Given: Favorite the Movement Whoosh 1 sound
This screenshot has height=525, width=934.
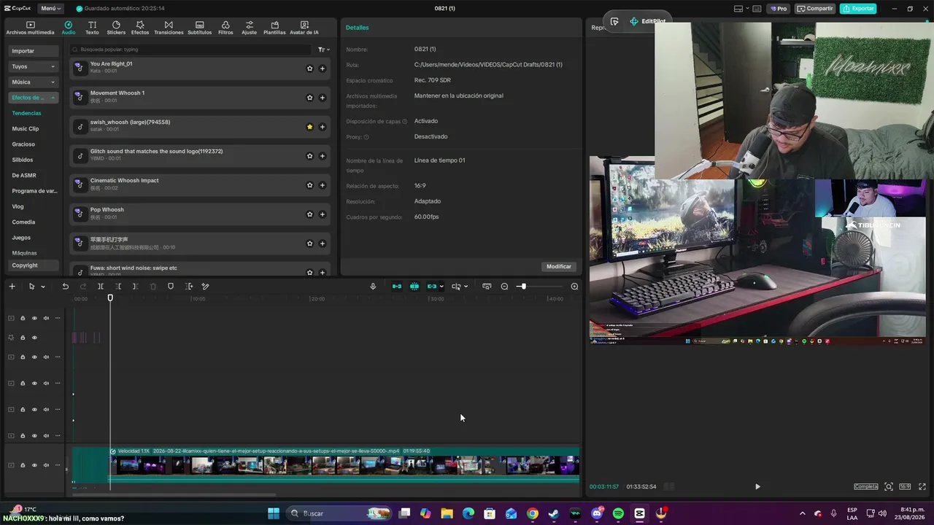Looking at the screenshot, I should click(309, 98).
